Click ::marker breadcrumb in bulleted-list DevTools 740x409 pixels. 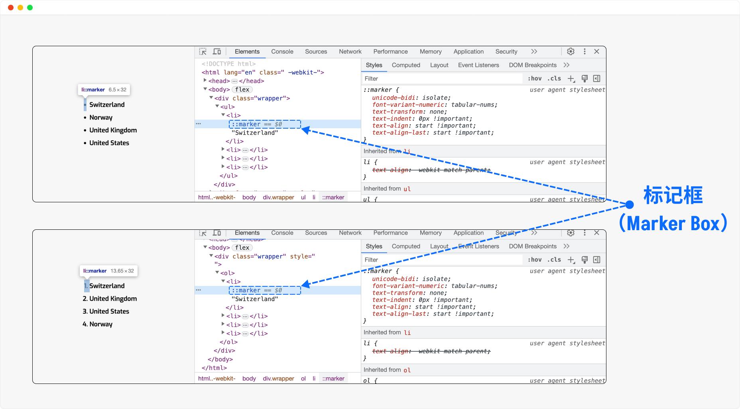(333, 198)
